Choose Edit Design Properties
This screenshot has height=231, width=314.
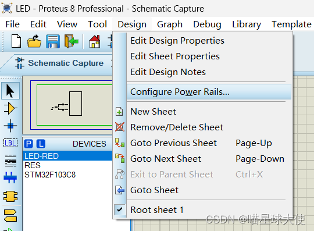coord(209,41)
